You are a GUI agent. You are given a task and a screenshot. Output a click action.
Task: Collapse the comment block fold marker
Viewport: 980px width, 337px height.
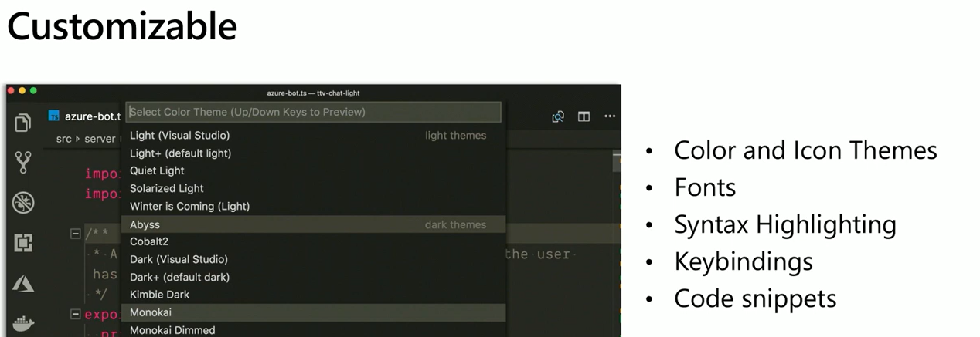point(77,233)
